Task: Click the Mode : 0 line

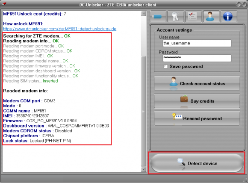Action: pos(12,106)
